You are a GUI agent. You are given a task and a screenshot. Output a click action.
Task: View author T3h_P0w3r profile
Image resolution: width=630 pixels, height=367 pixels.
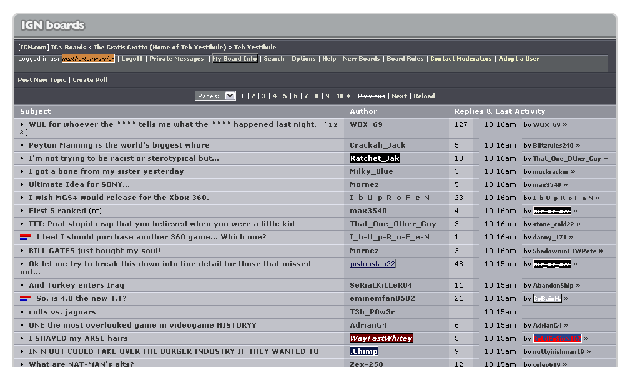(x=372, y=312)
